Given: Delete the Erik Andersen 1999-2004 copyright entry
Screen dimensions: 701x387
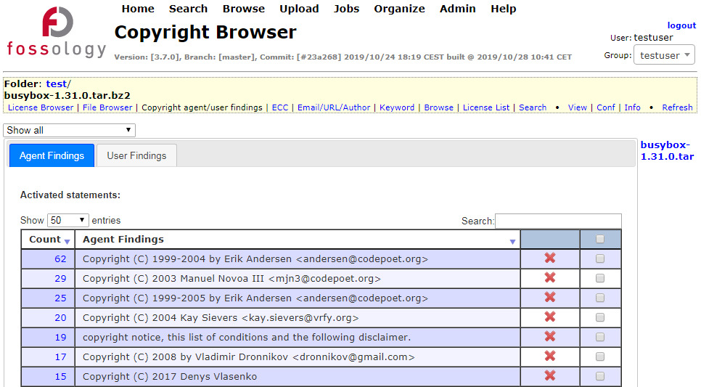Looking at the screenshot, I should click(x=550, y=258).
